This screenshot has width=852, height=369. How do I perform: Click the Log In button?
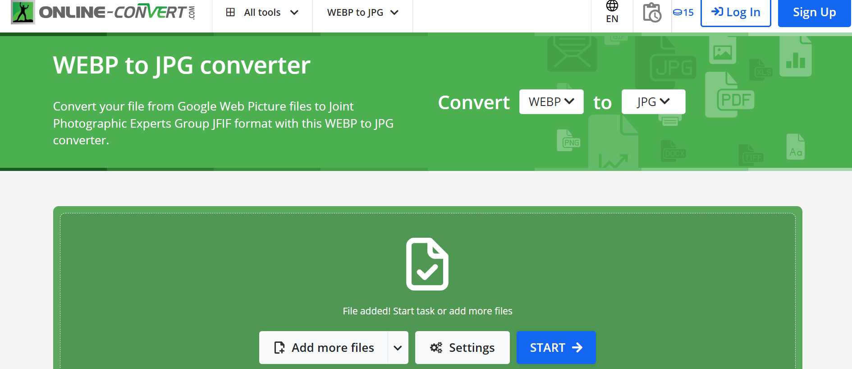tap(736, 13)
